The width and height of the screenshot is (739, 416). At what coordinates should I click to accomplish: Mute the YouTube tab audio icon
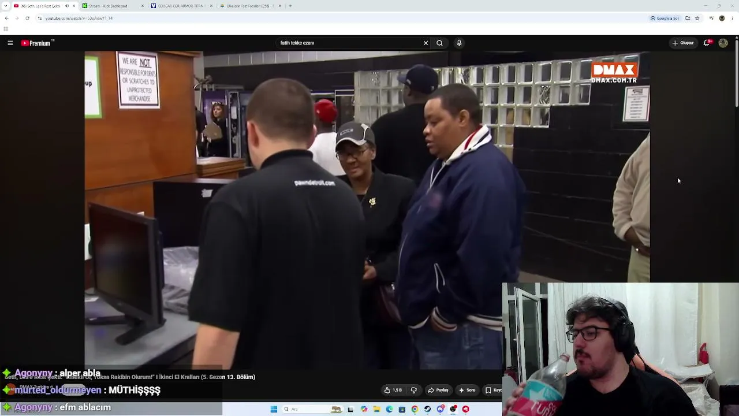click(67, 6)
